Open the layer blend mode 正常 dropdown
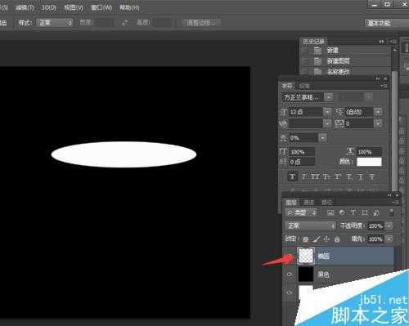The image size is (409, 326). (310, 226)
